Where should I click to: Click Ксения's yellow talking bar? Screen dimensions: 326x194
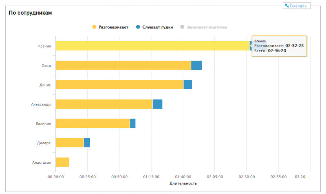151,46
